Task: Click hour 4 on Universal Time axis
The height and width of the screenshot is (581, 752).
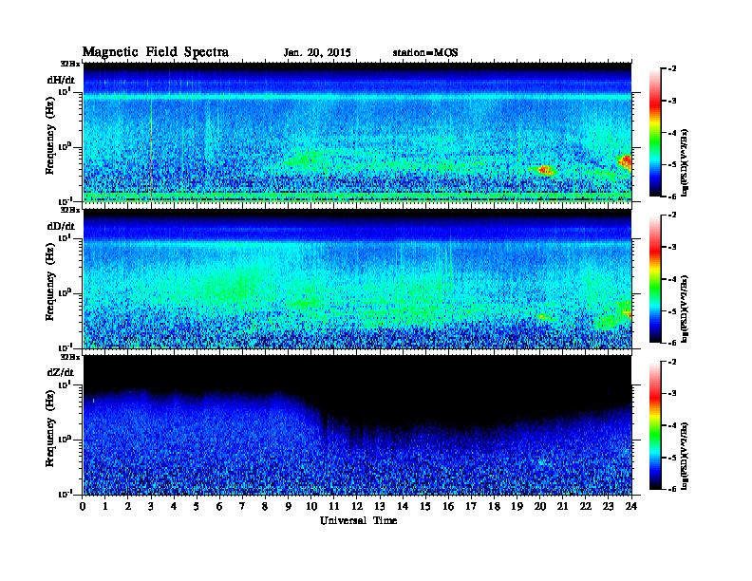Action: click(174, 506)
